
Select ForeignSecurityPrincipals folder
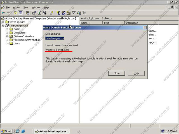27,40
